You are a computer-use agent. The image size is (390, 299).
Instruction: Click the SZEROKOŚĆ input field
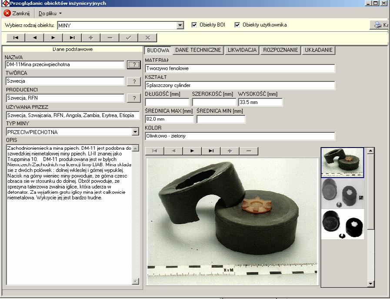pos(214,102)
